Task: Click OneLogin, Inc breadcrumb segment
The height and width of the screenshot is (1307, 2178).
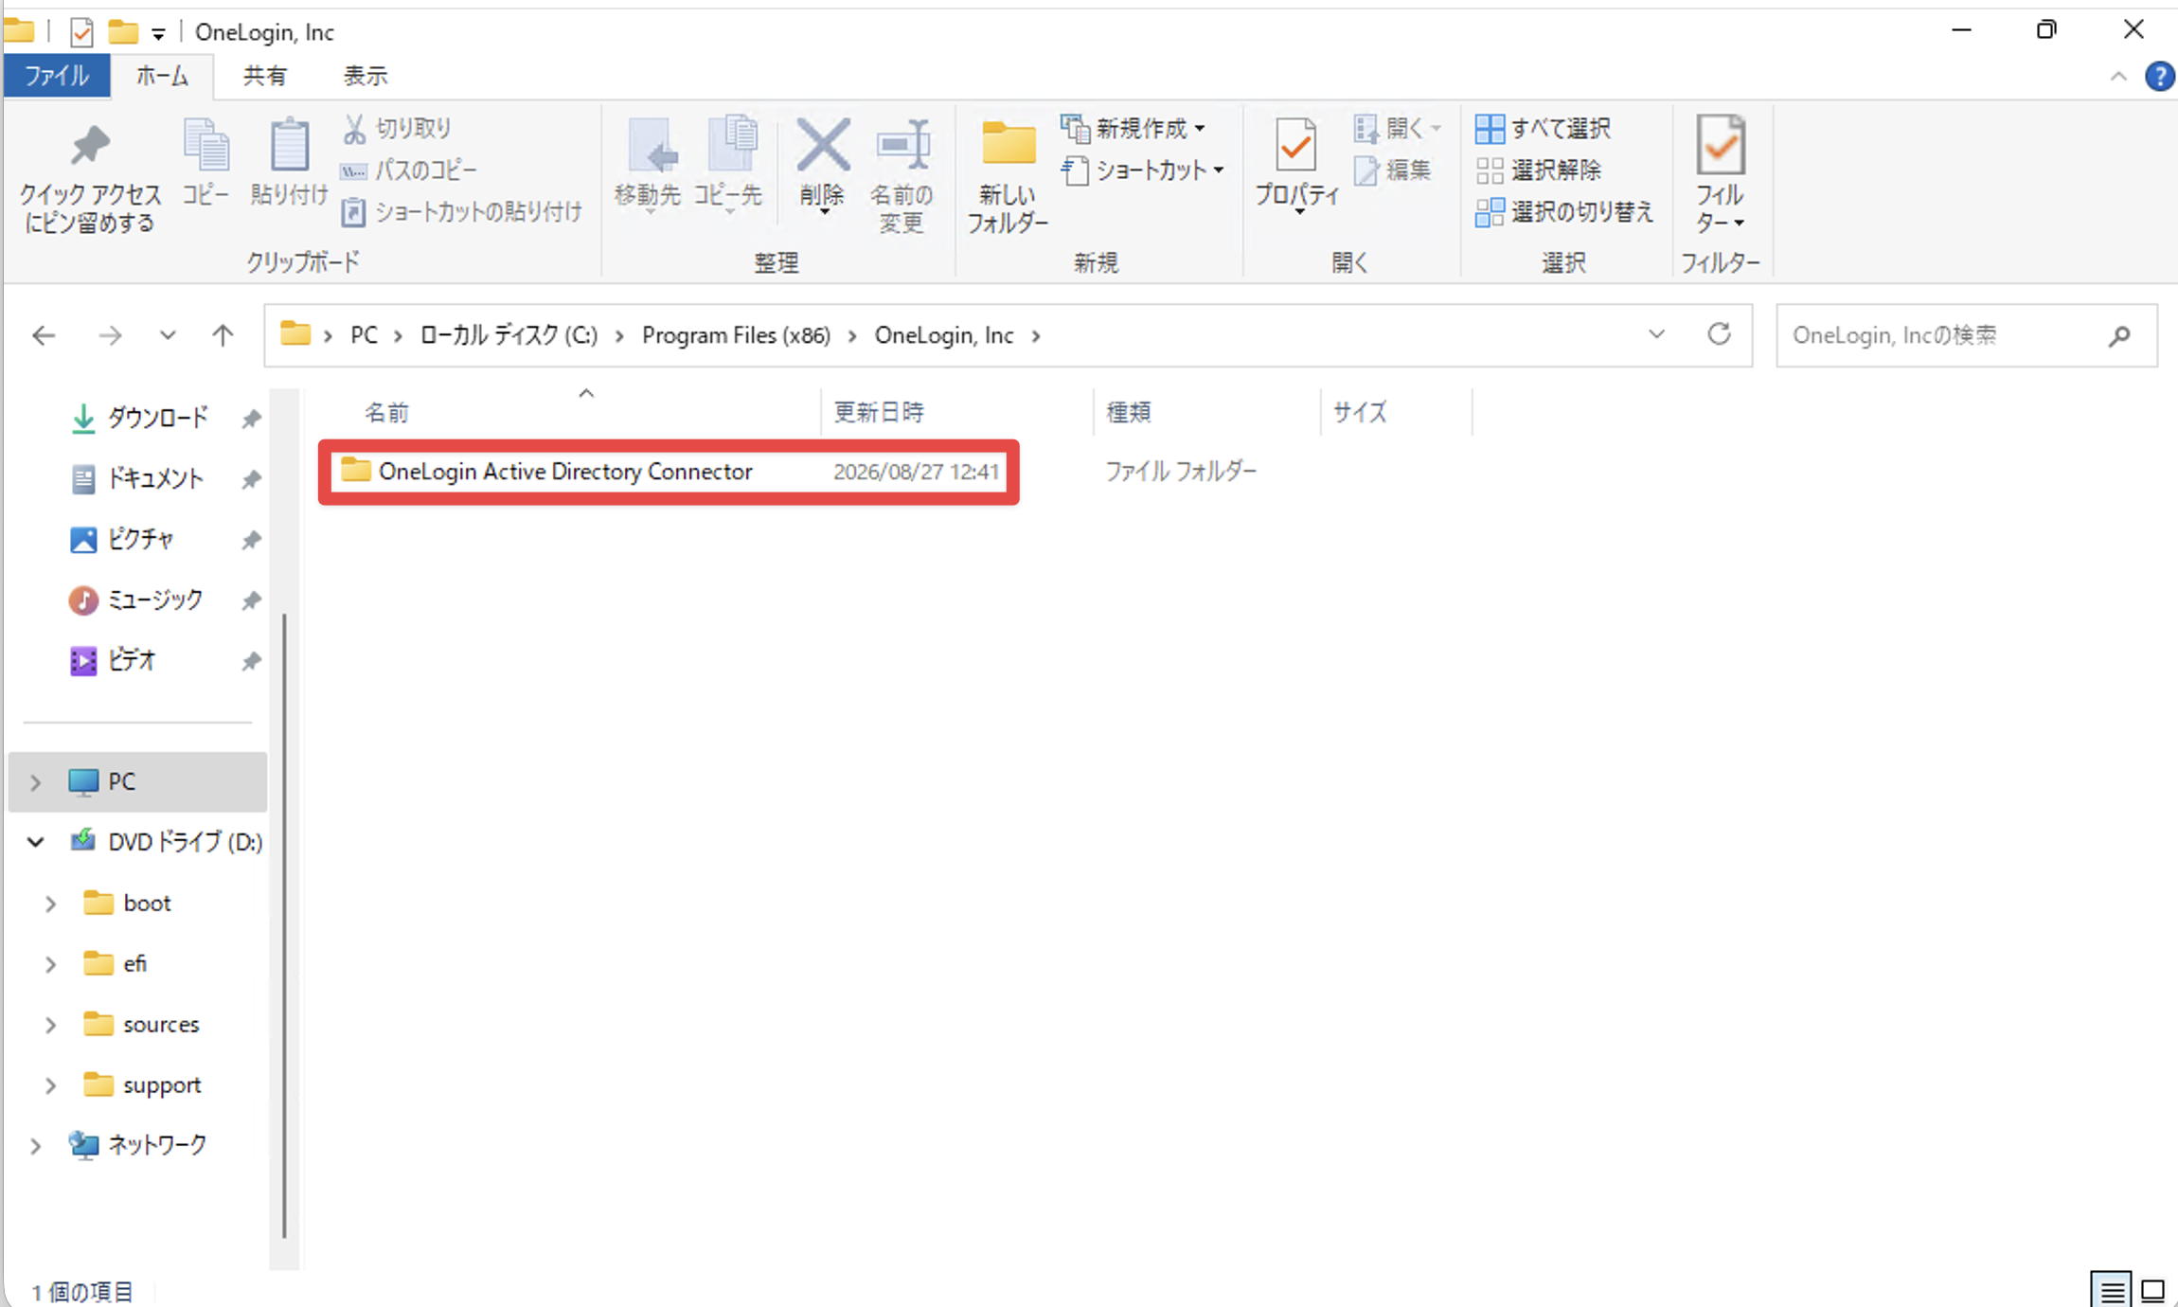Action: tap(944, 335)
